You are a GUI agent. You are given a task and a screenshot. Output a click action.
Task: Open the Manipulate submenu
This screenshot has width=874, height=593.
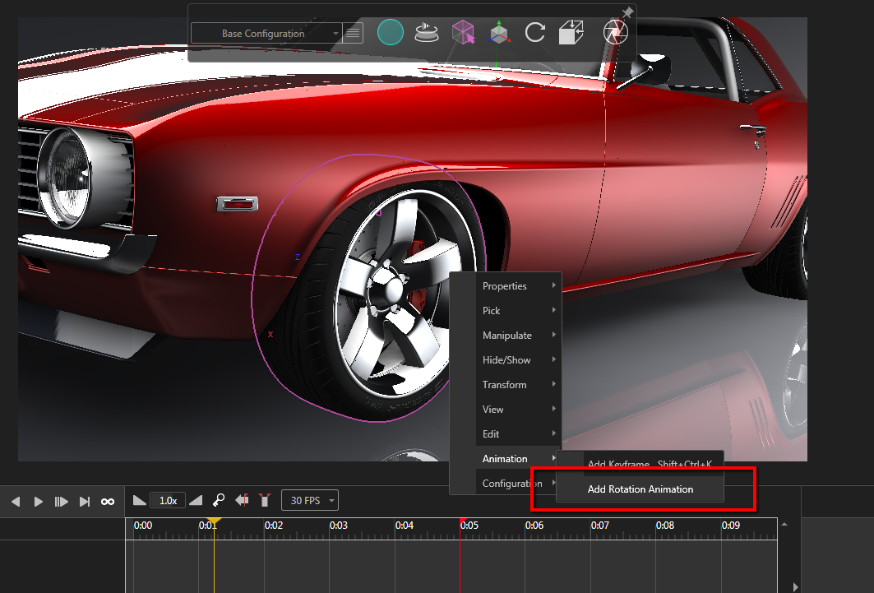tap(518, 335)
